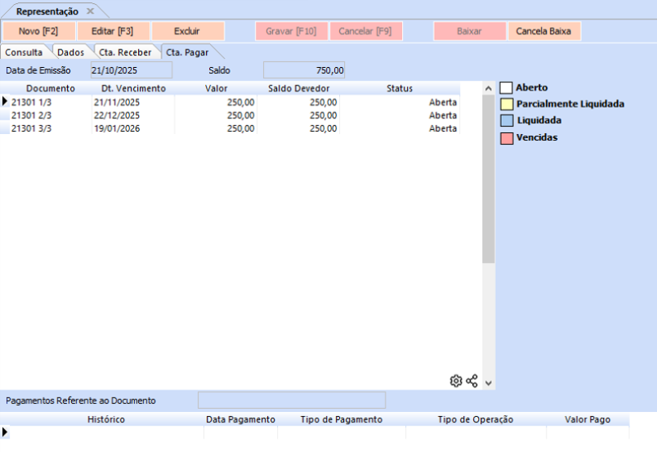Click the Liquidada blue color swatch
Image resolution: width=657 pixels, height=452 pixels.
[x=506, y=121]
